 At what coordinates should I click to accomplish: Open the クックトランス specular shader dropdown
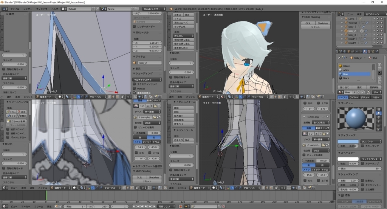[x=371, y=159]
